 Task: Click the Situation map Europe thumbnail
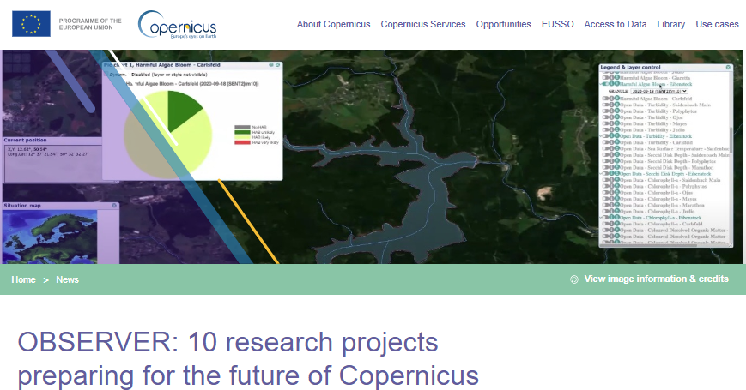pos(50,237)
